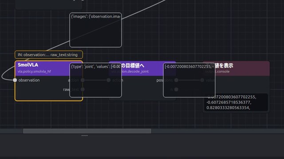284x159 pixels.
Task: Select the wire between the action ports
Action: (95, 80)
